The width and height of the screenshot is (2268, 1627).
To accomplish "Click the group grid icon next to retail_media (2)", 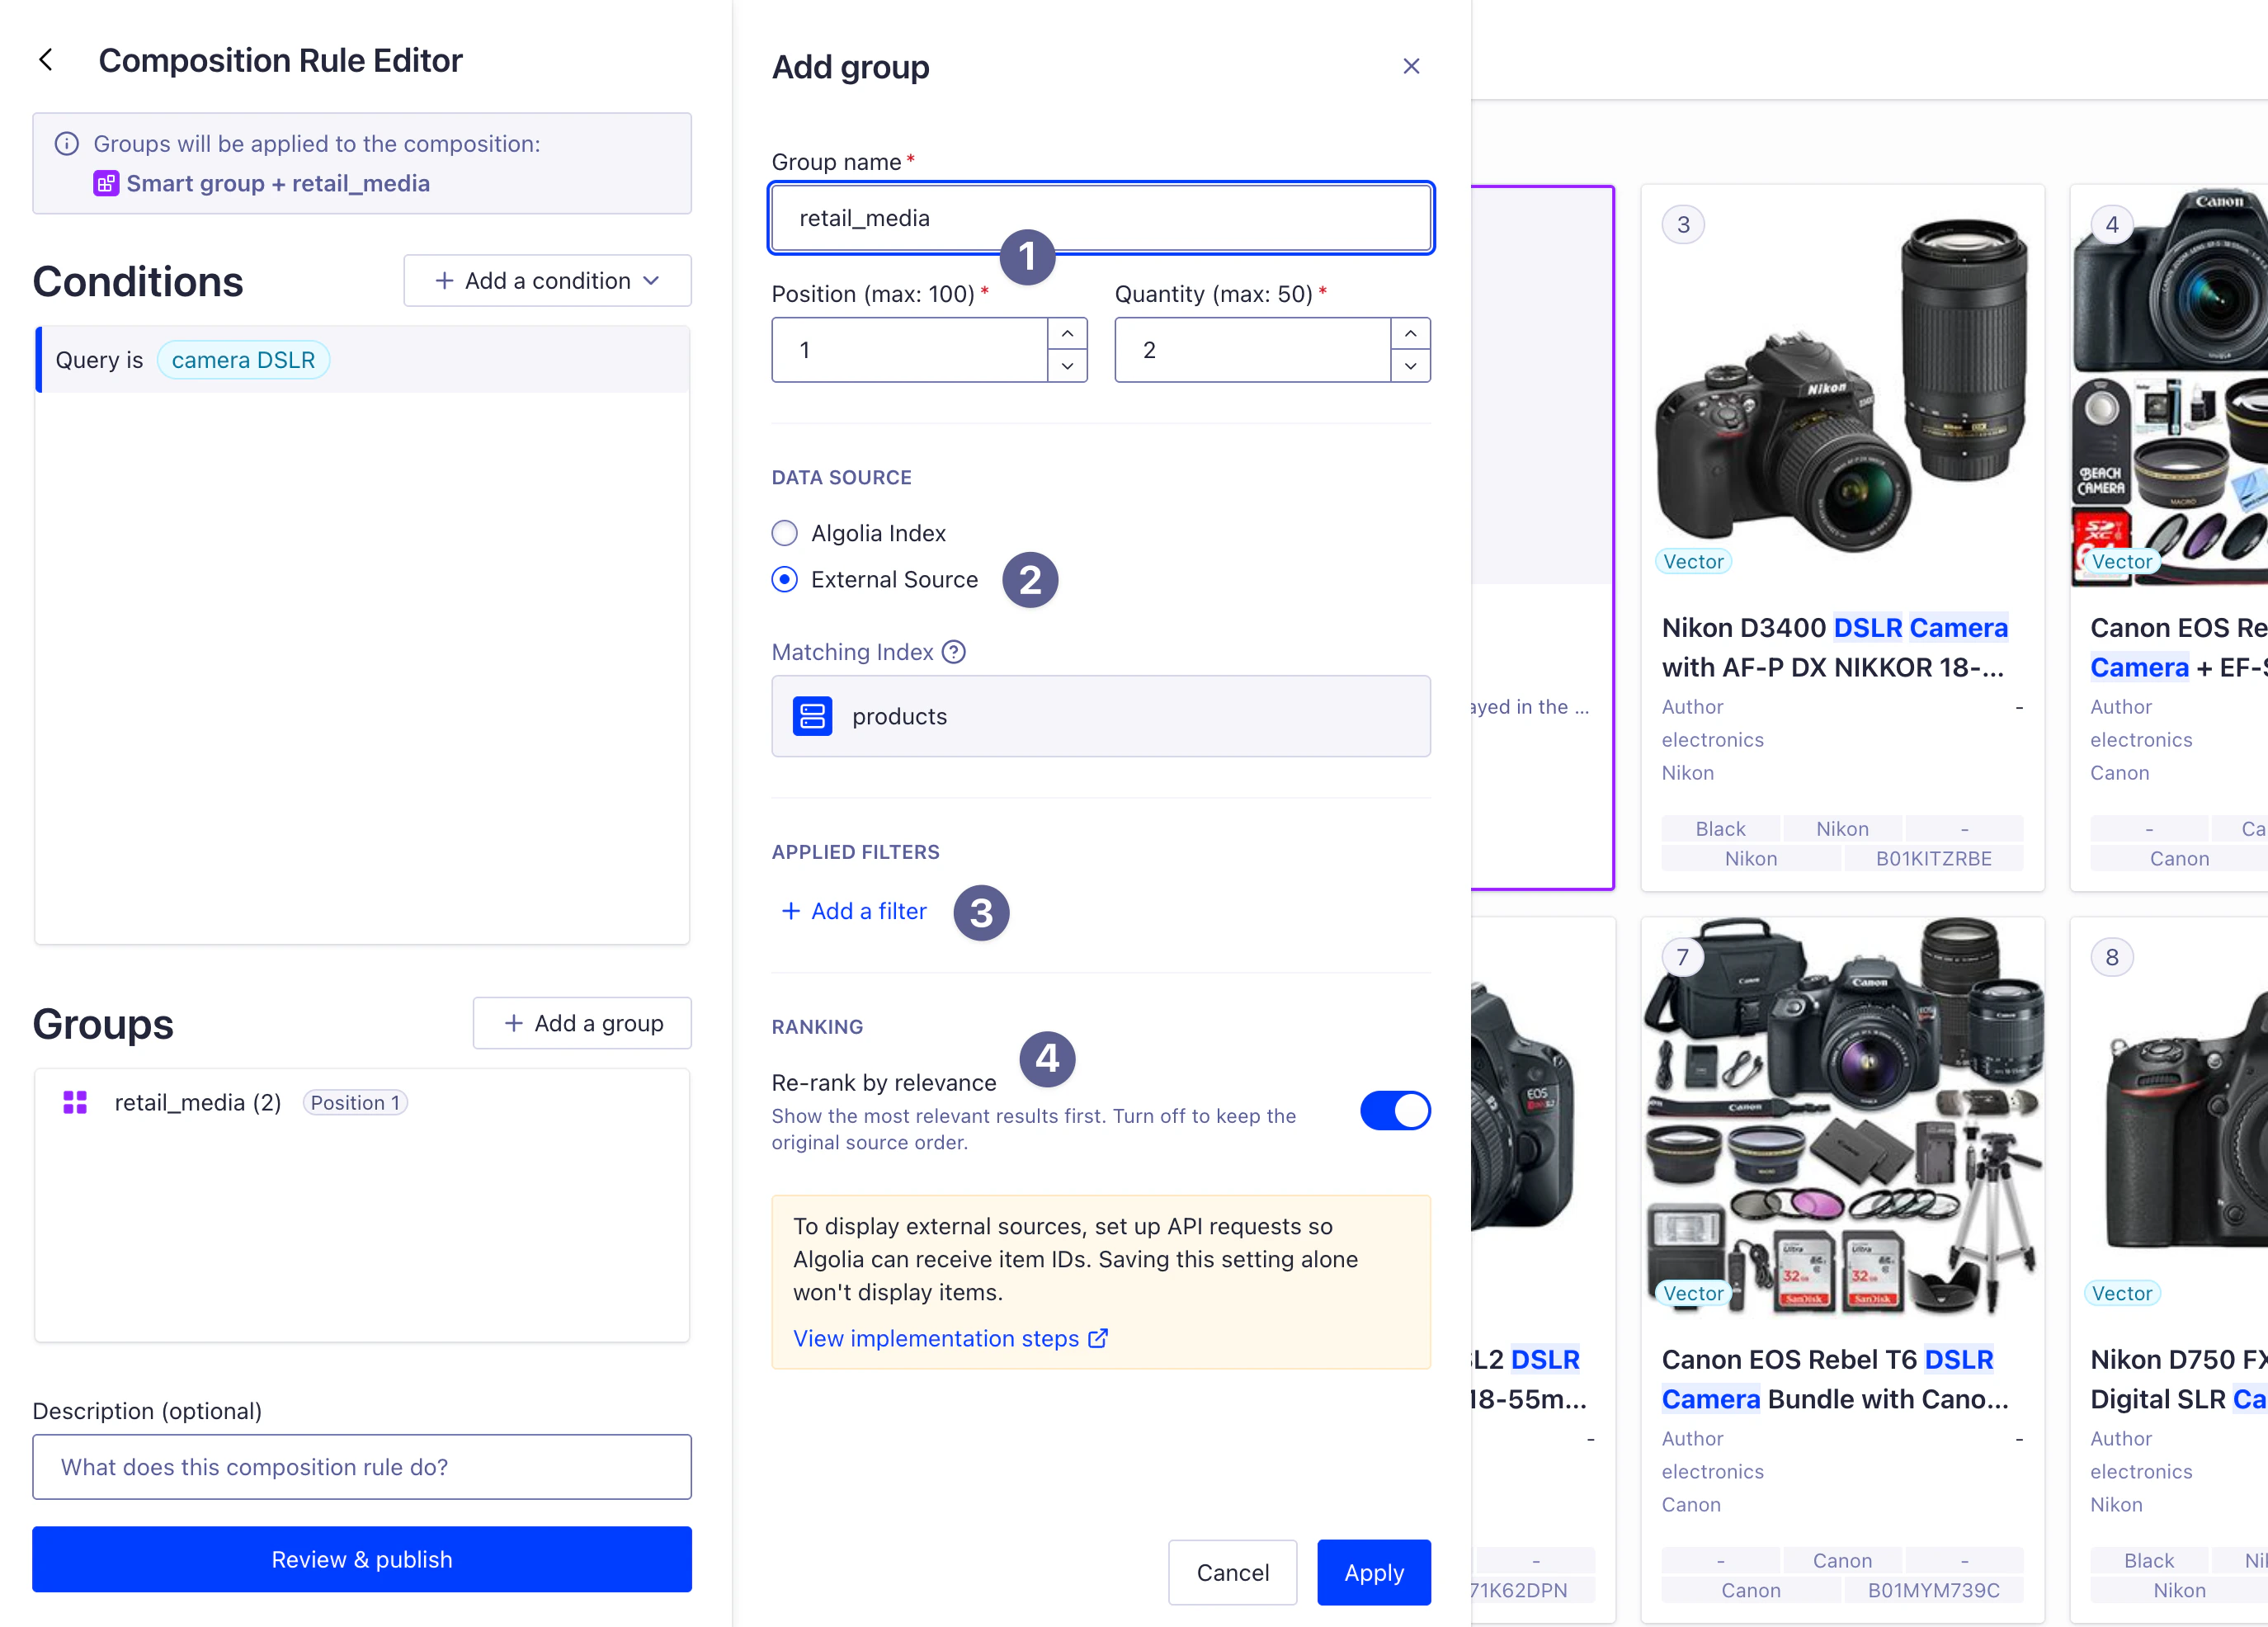I will [x=74, y=1102].
